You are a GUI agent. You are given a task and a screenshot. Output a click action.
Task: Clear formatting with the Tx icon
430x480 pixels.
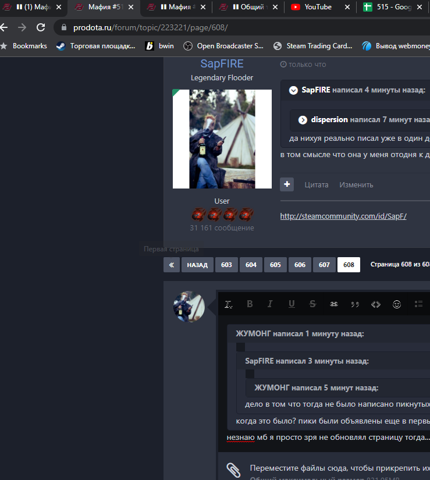tap(229, 304)
